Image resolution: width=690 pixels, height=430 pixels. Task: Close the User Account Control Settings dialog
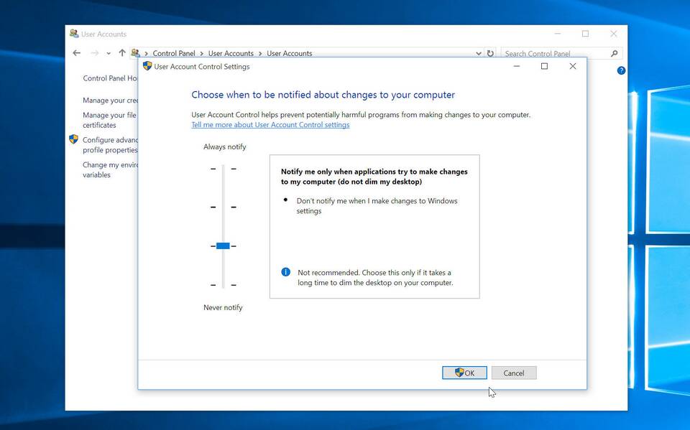pyautogui.click(x=573, y=66)
